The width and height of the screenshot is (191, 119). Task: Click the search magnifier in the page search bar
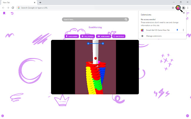pos(126,19)
